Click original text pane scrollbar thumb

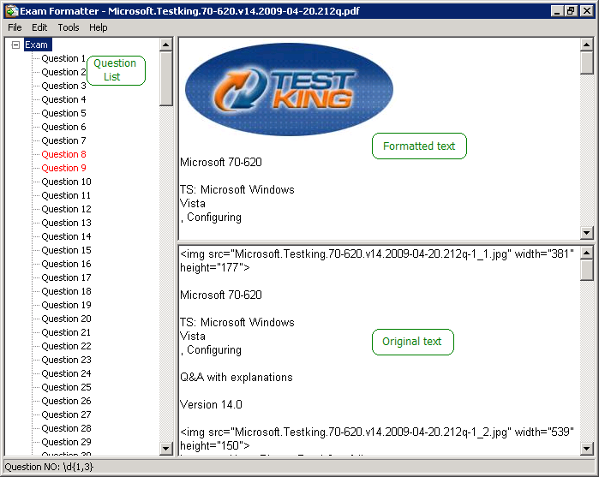pos(586,270)
